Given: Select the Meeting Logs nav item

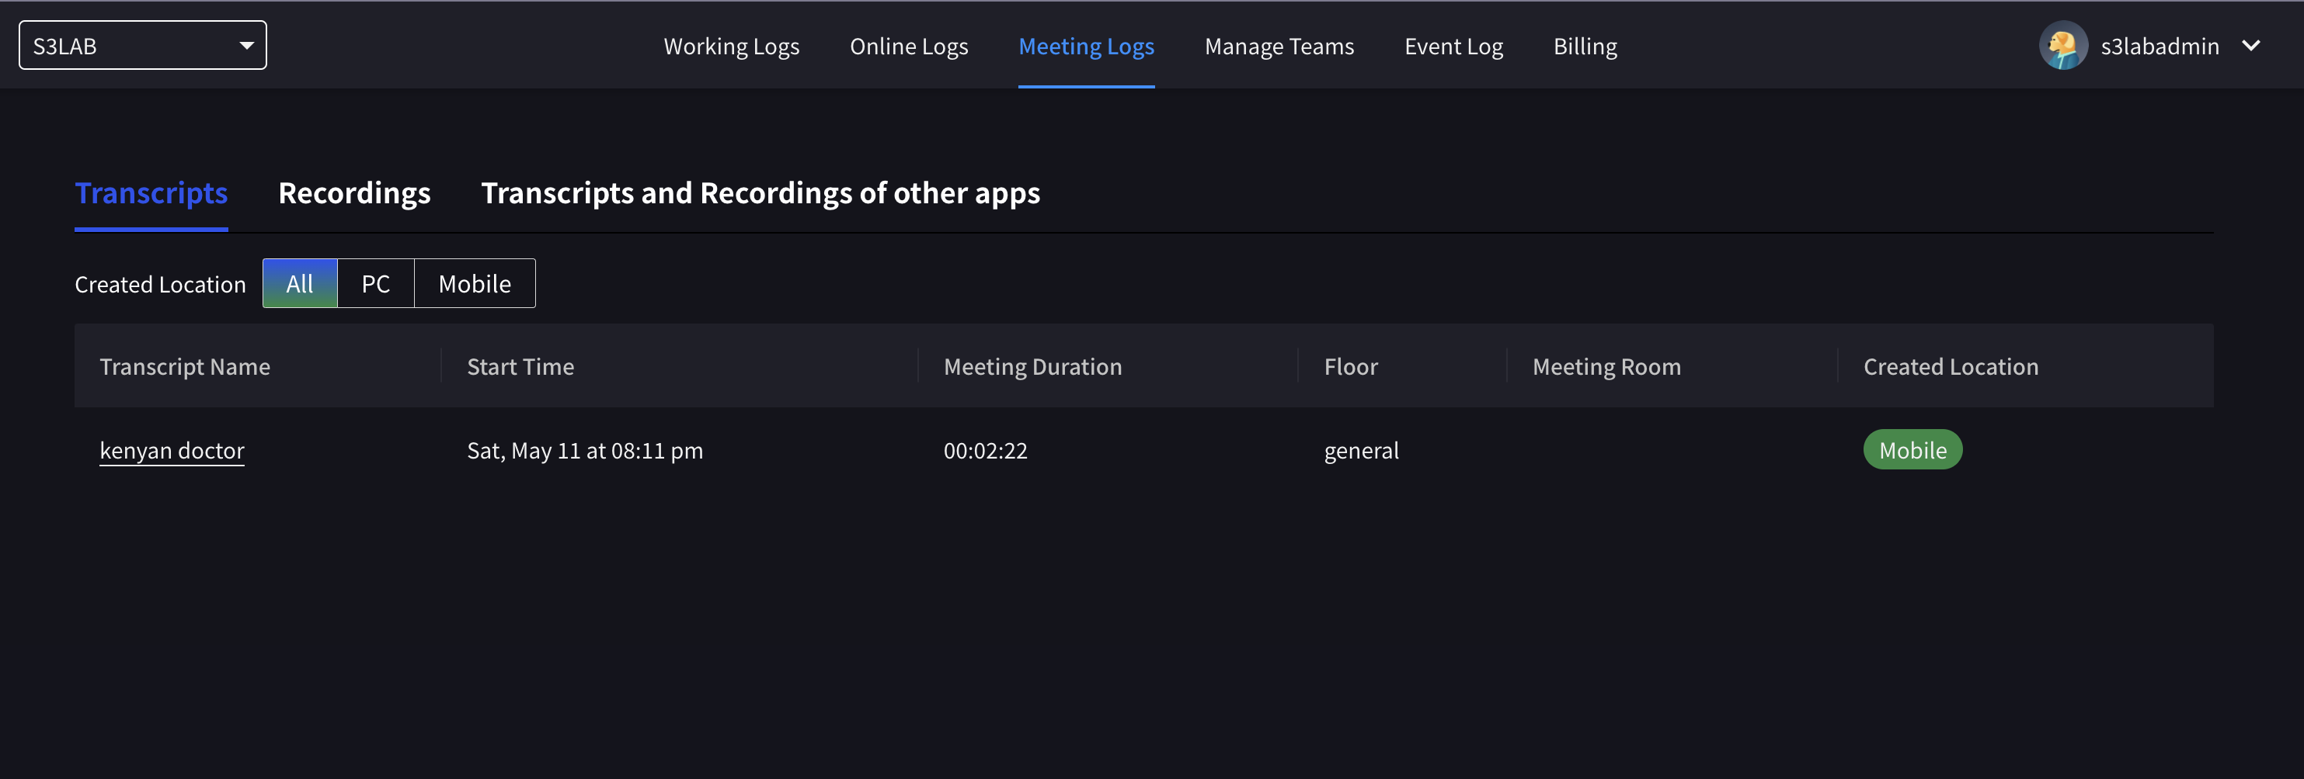Looking at the screenshot, I should coord(1086,47).
